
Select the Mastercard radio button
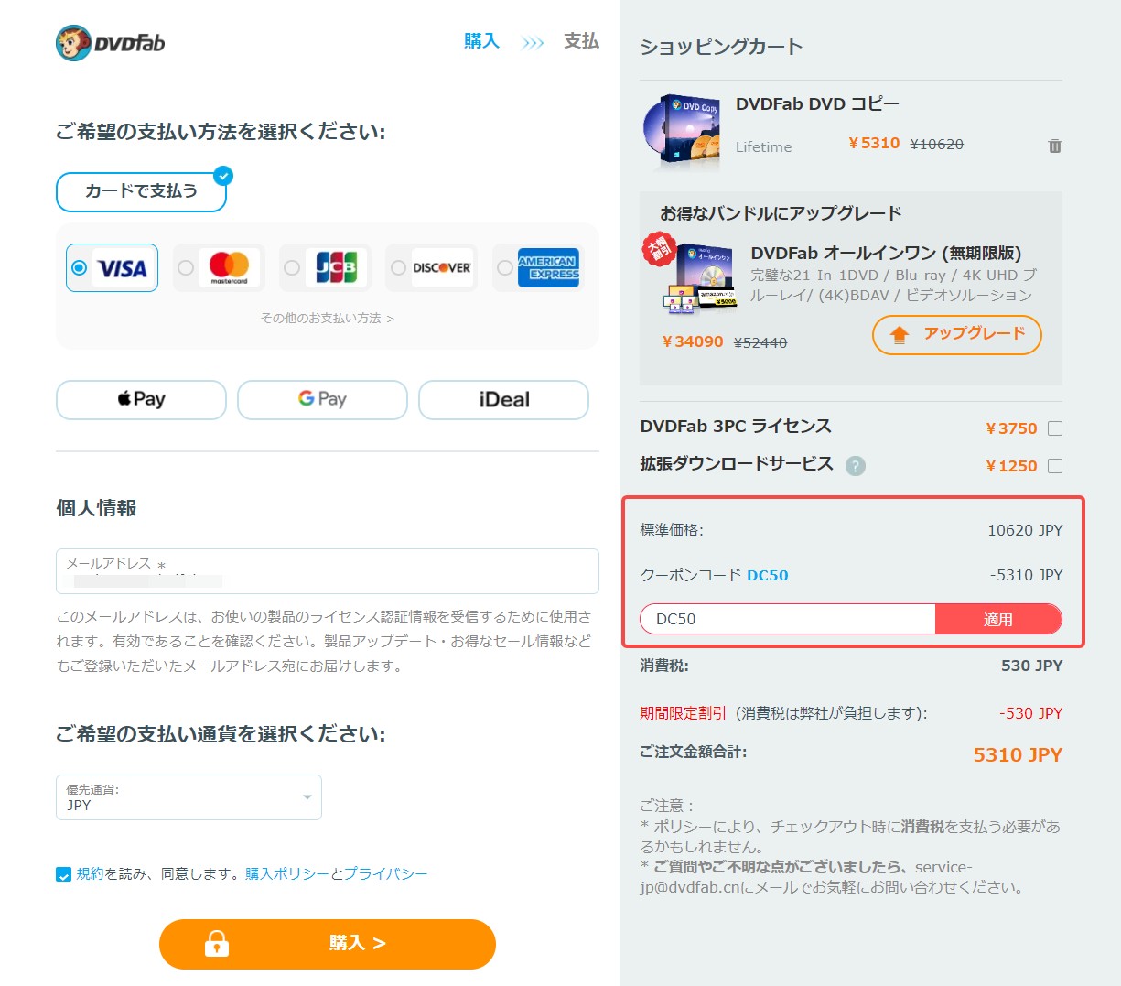click(186, 268)
